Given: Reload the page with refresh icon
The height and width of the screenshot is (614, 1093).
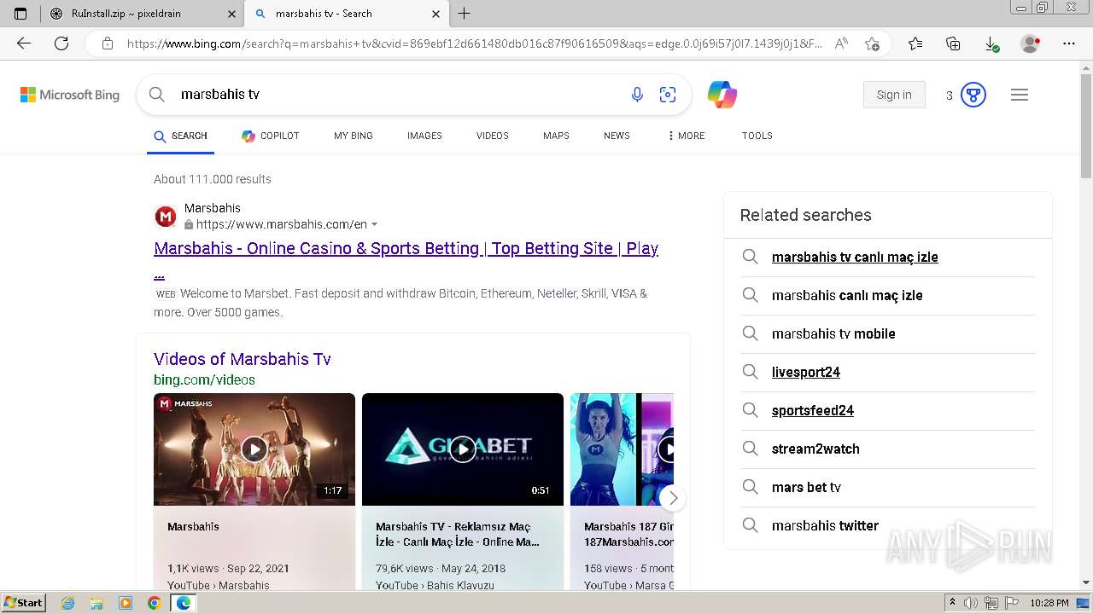Looking at the screenshot, I should click(61, 43).
